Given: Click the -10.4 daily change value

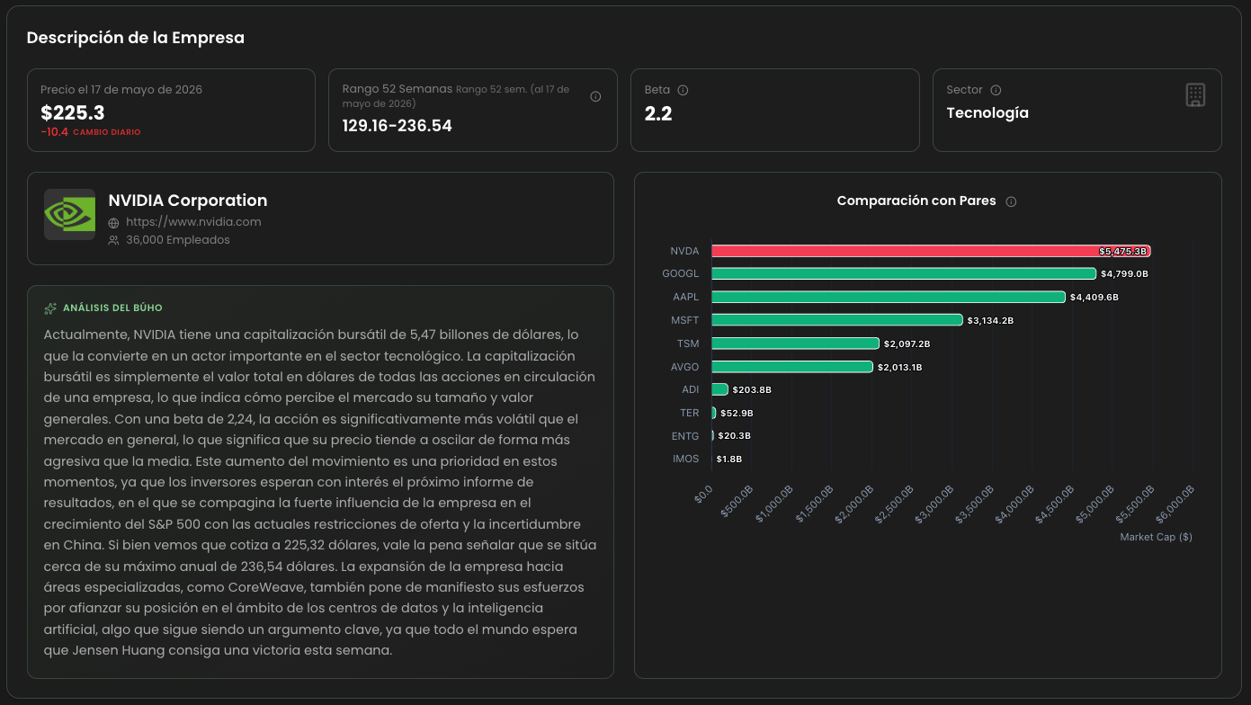Looking at the screenshot, I should (x=54, y=132).
